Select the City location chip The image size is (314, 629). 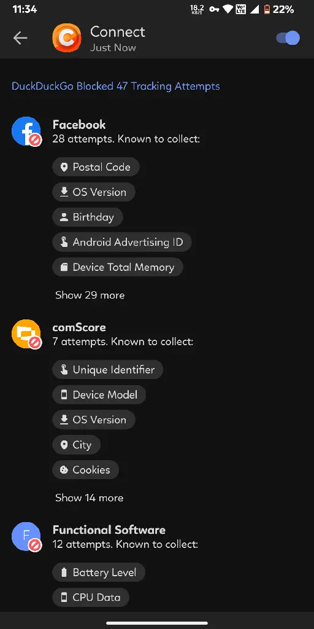76,445
